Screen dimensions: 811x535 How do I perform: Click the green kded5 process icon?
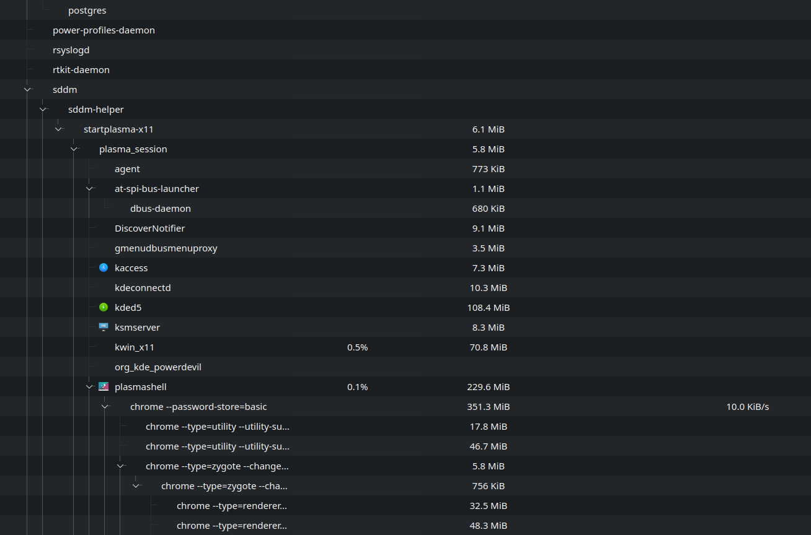(104, 307)
